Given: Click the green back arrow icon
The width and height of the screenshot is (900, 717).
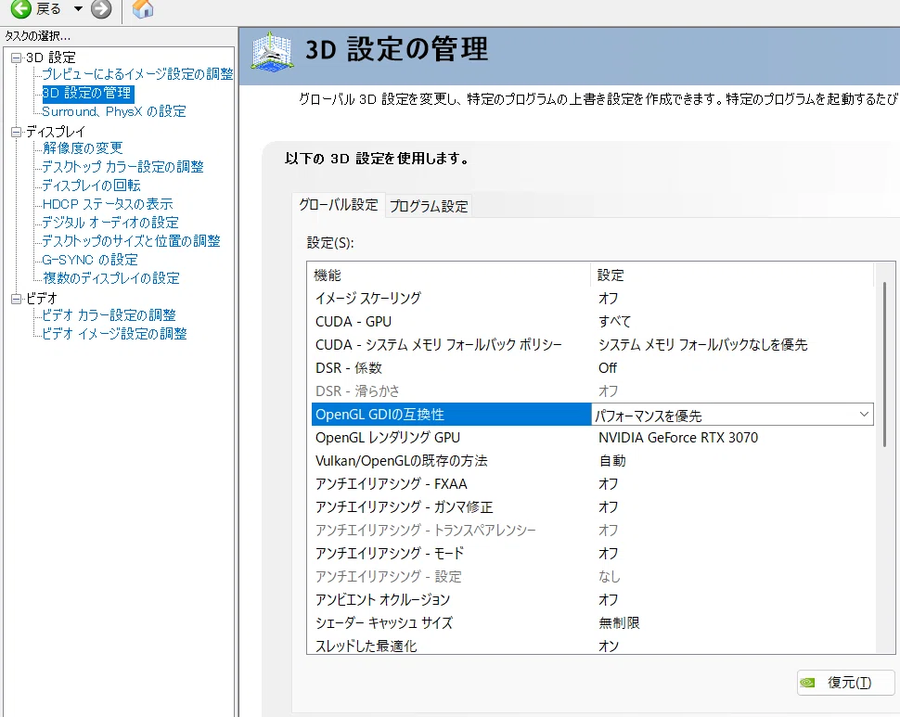Looking at the screenshot, I should pyautogui.click(x=21, y=8).
